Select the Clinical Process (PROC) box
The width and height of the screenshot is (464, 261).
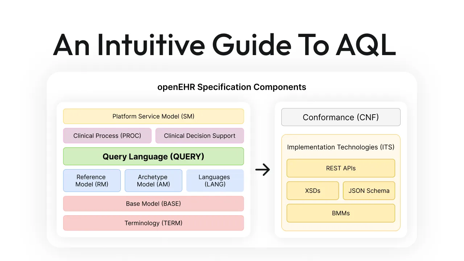(x=107, y=136)
